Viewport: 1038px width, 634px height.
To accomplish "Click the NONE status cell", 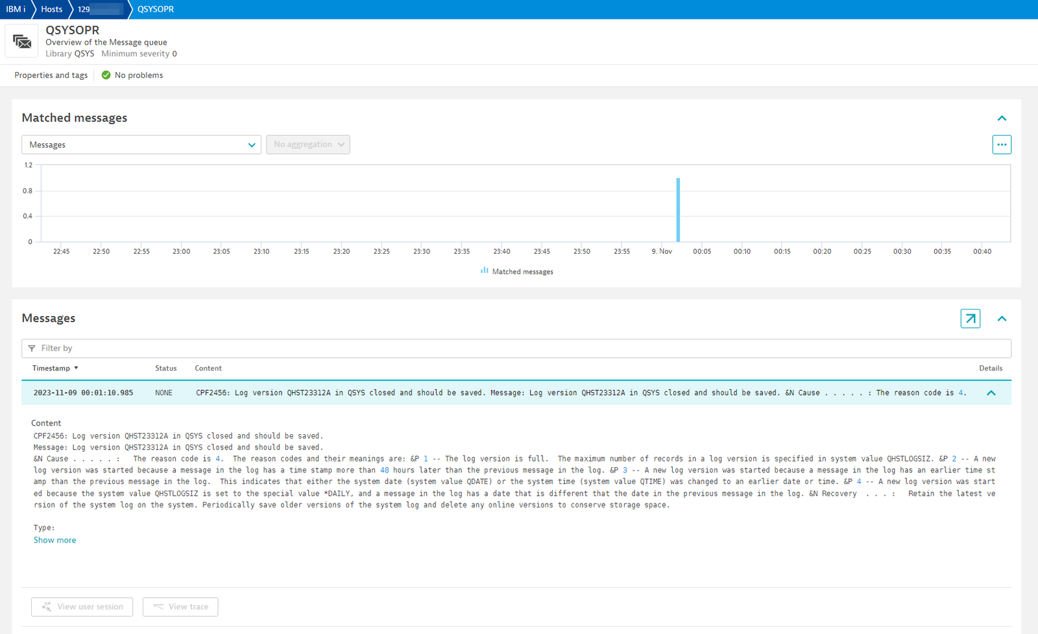I will coord(164,393).
